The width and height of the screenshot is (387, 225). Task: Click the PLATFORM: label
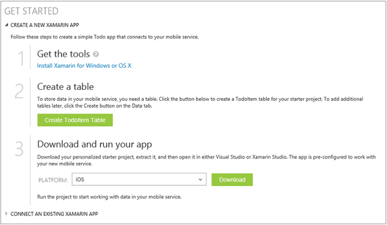[x=53, y=180]
